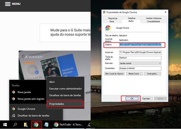Switch to the Versões Anteriores tab

pyautogui.click(x=154, y=18)
